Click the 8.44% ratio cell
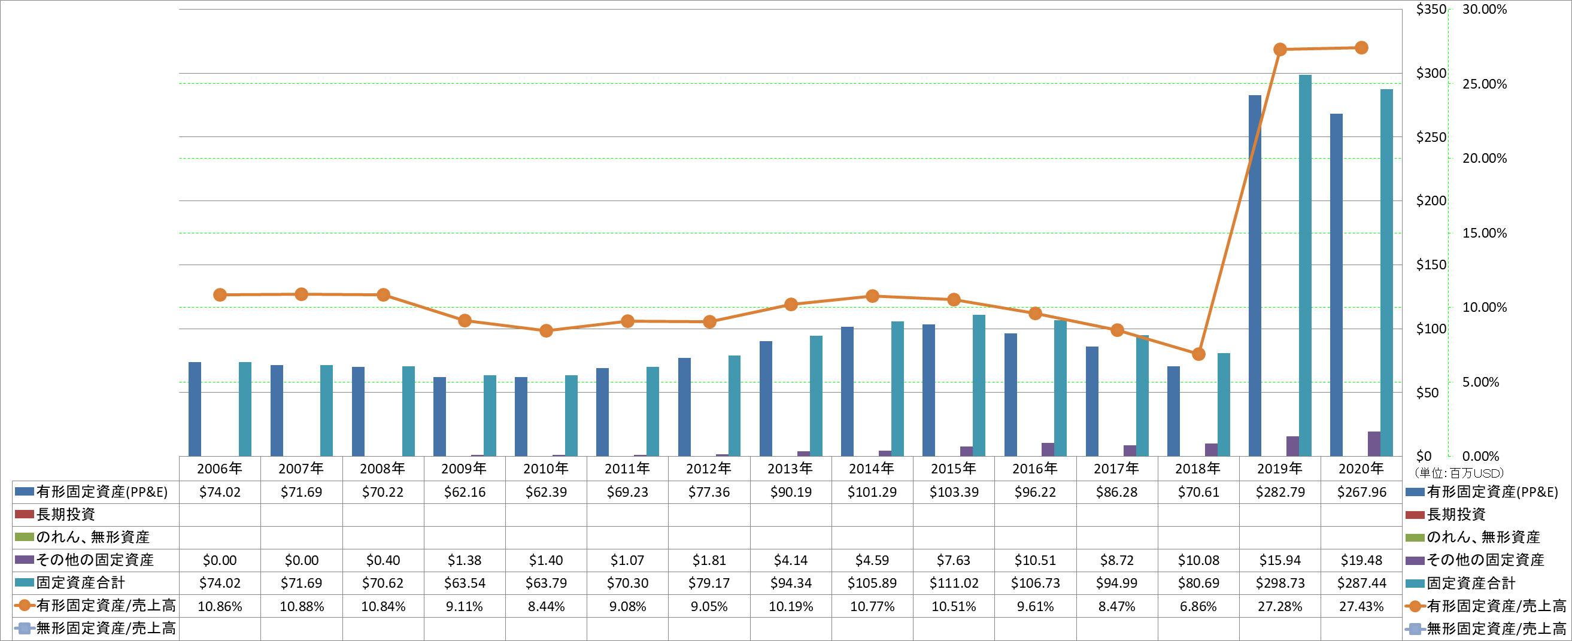1572x641 pixels. [x=546, y=606]
